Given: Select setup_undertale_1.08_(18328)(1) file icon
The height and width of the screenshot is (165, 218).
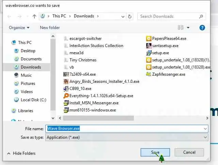Looking at the screenshot, I should (x=149, y=60).
